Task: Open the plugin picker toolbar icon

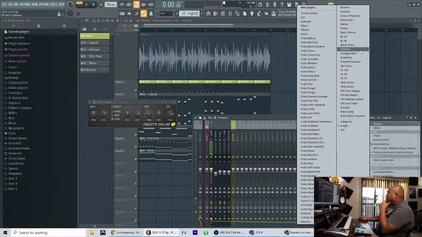Action: pyautogui.click(x=252, y=13)
